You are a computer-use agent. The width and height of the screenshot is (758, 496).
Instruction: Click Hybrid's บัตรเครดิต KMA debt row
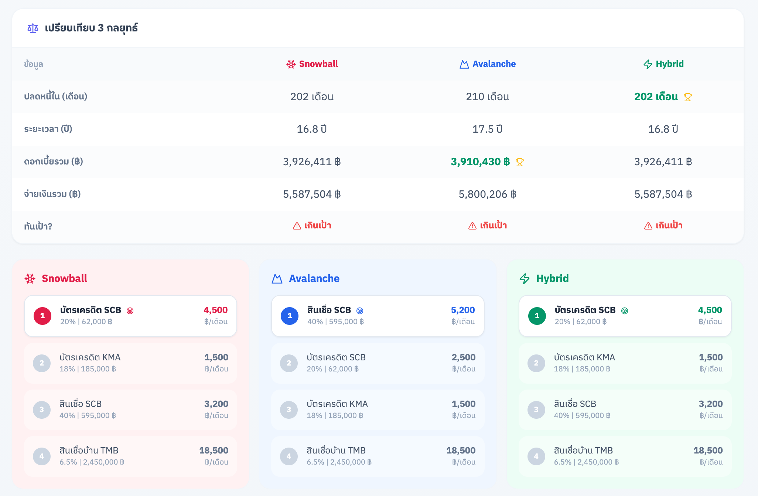[x=625, y=363]
